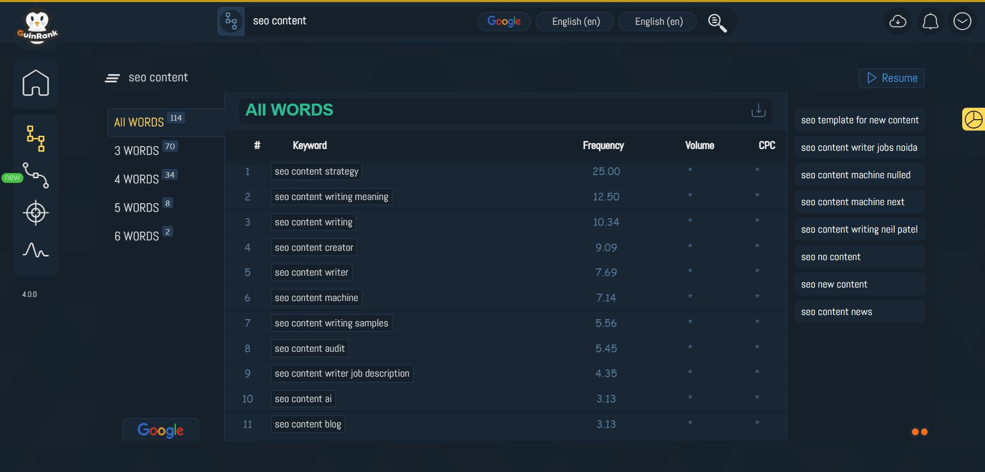The width and height of the screenshot is (985, 472).
Task: Open the new path/route tool in sidebar
Action: click(36, 176)
